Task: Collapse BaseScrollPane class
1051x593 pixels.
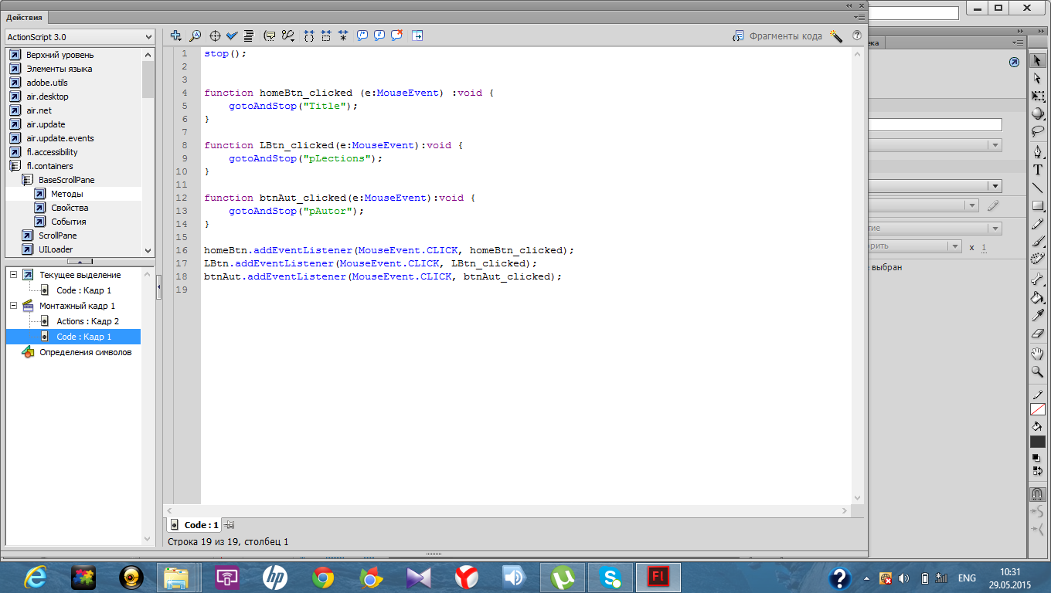Action: click(x=27, y=180)
